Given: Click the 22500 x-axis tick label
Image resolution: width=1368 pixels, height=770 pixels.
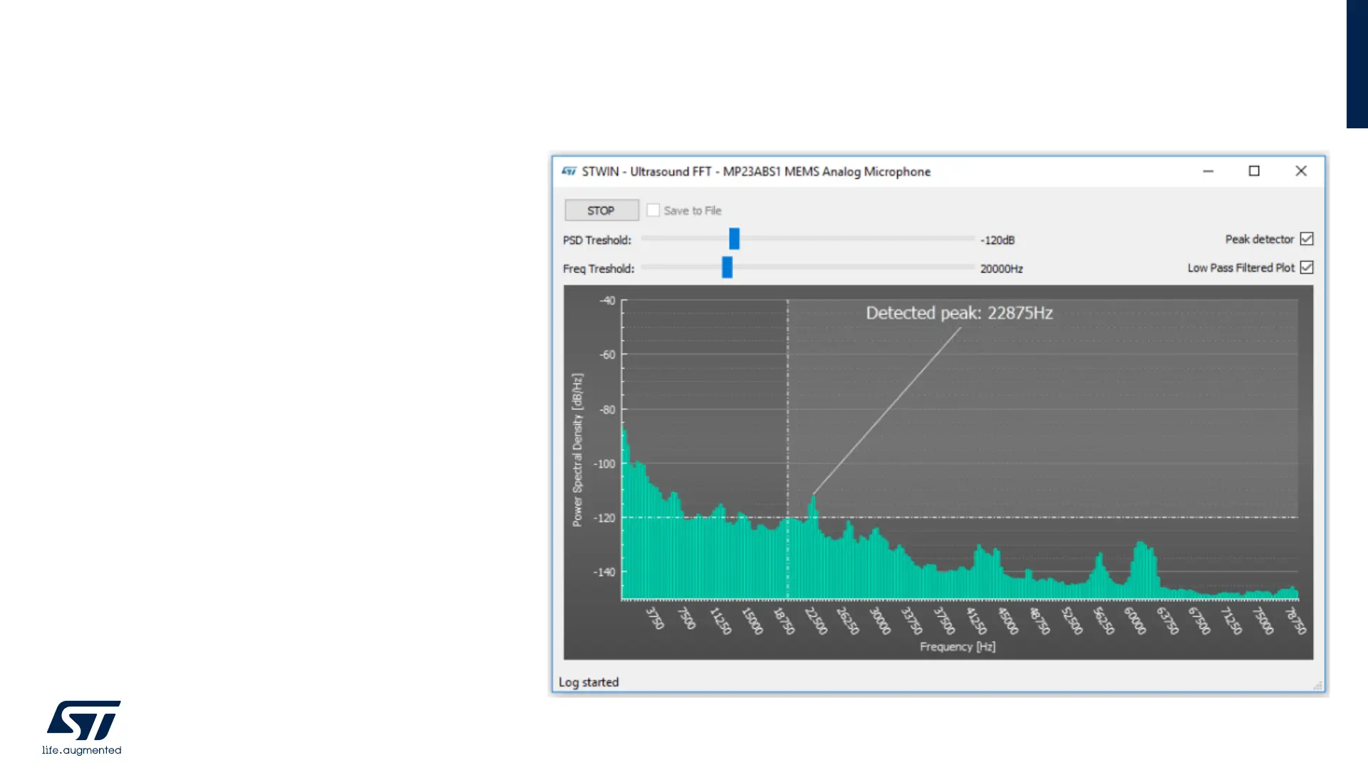Looking at the screenshot, I should [816, 620].
